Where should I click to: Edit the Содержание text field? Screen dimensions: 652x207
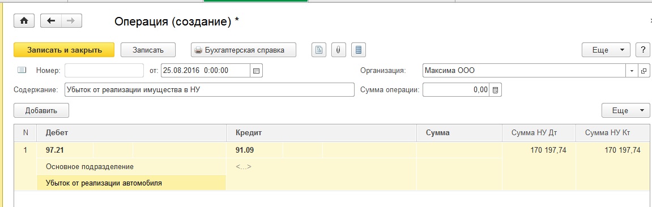click(210, 89)
